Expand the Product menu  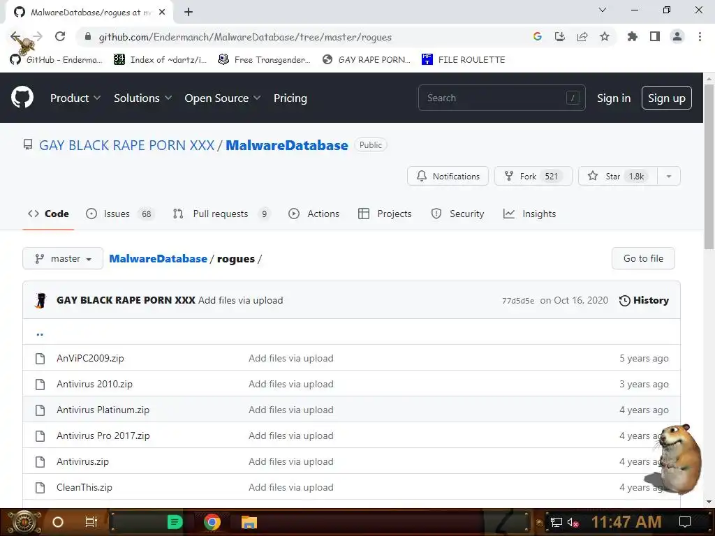pyautogui.click(x=75, y=98)
